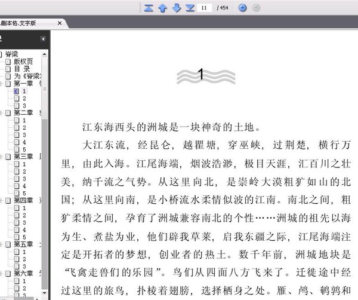Image resolution: width=358 pixels, height=300 pixels.
Task: Collapse the bookmarks side panel
Action: coord(43,39)
